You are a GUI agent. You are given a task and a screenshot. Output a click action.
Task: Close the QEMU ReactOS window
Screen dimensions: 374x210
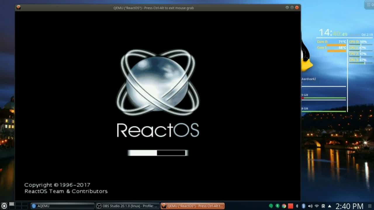[x=297, y=8]
